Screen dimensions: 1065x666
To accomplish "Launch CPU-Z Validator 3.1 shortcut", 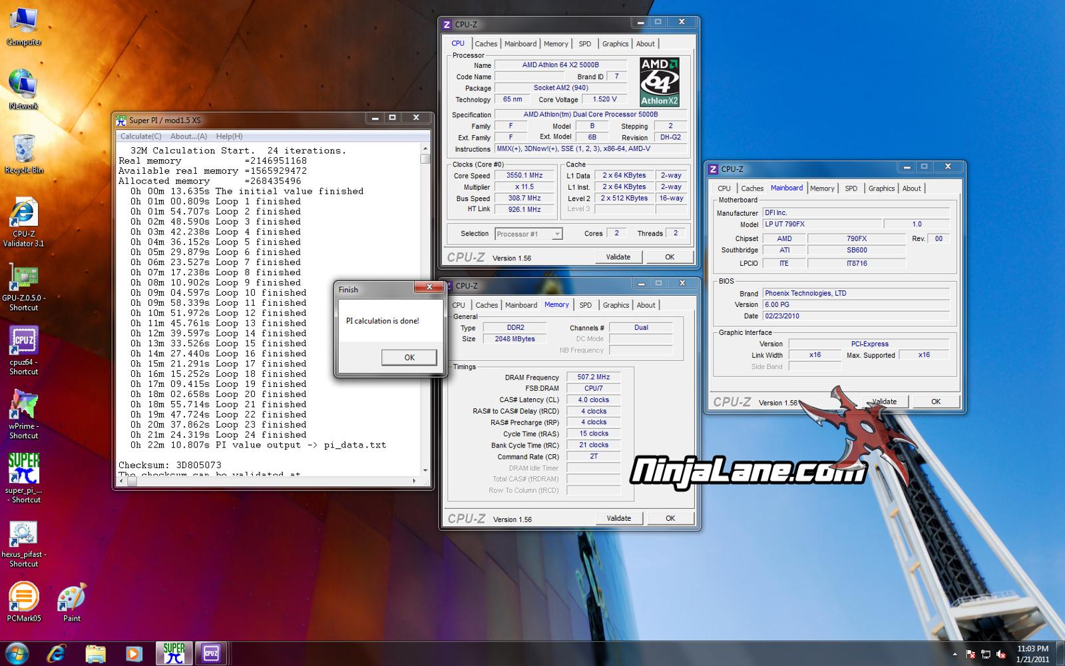I will (24, 223).
